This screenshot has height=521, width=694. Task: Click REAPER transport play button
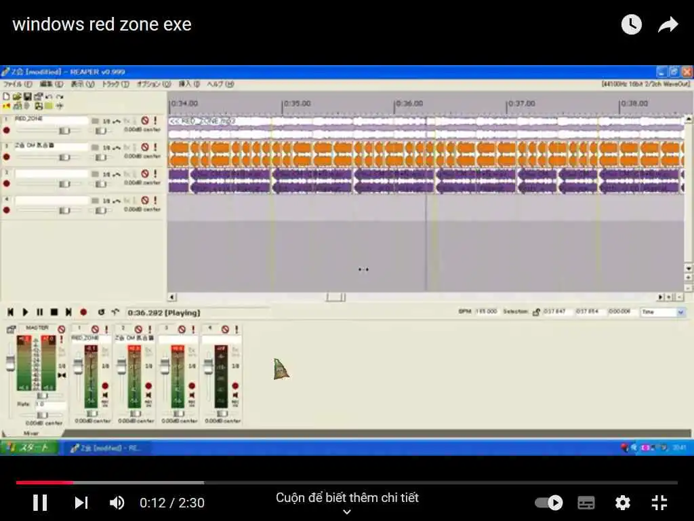coord(25,312)
